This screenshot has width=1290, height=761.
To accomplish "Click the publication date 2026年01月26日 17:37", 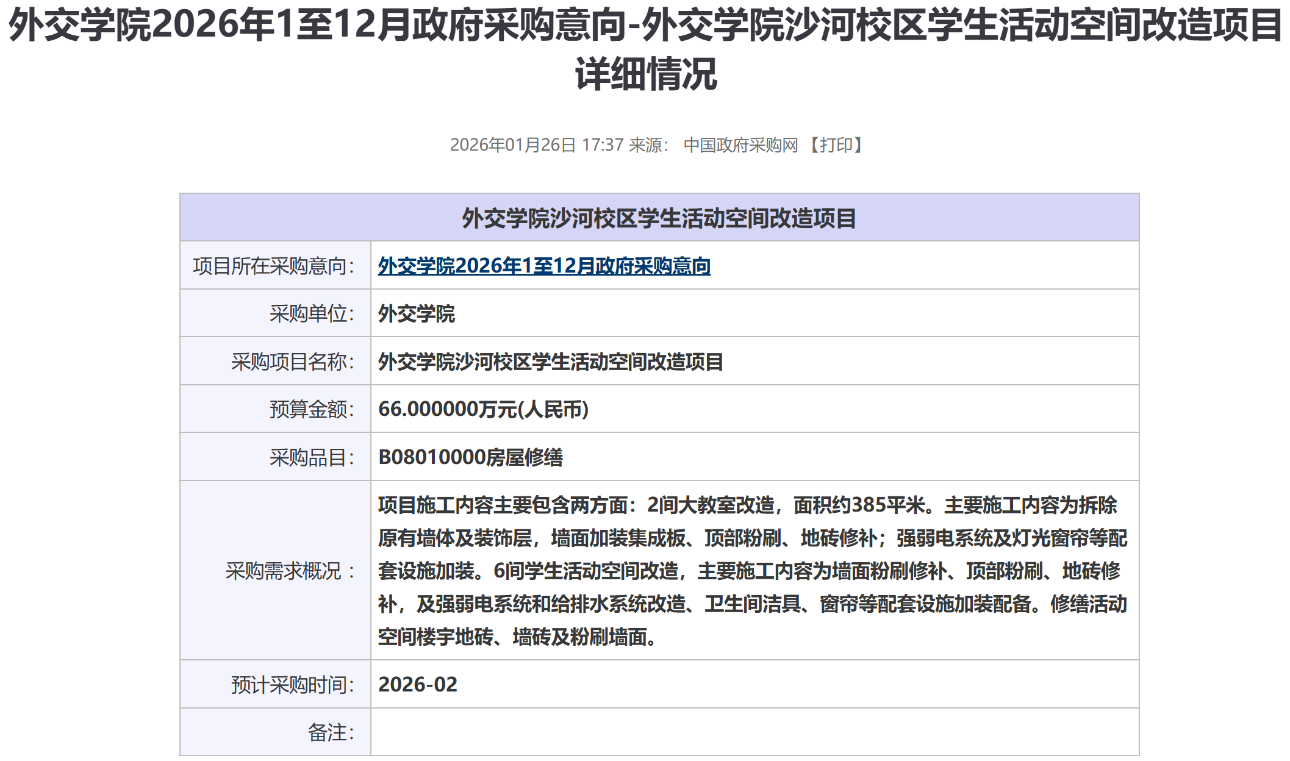I will click(537, 145).
